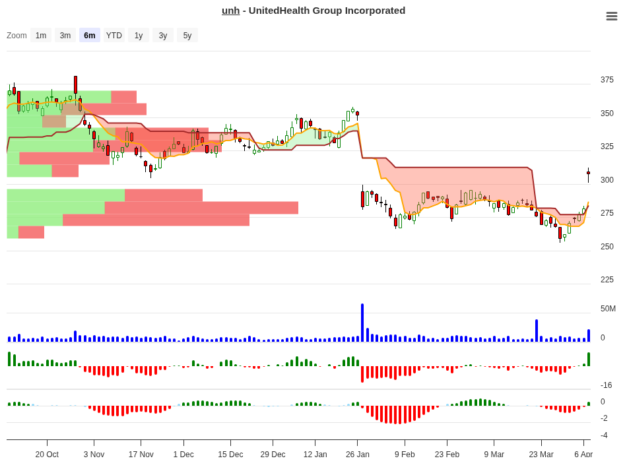Click the -2 indicator axis label
Viewport: 627px width, 475px height.
pos(604,418)
